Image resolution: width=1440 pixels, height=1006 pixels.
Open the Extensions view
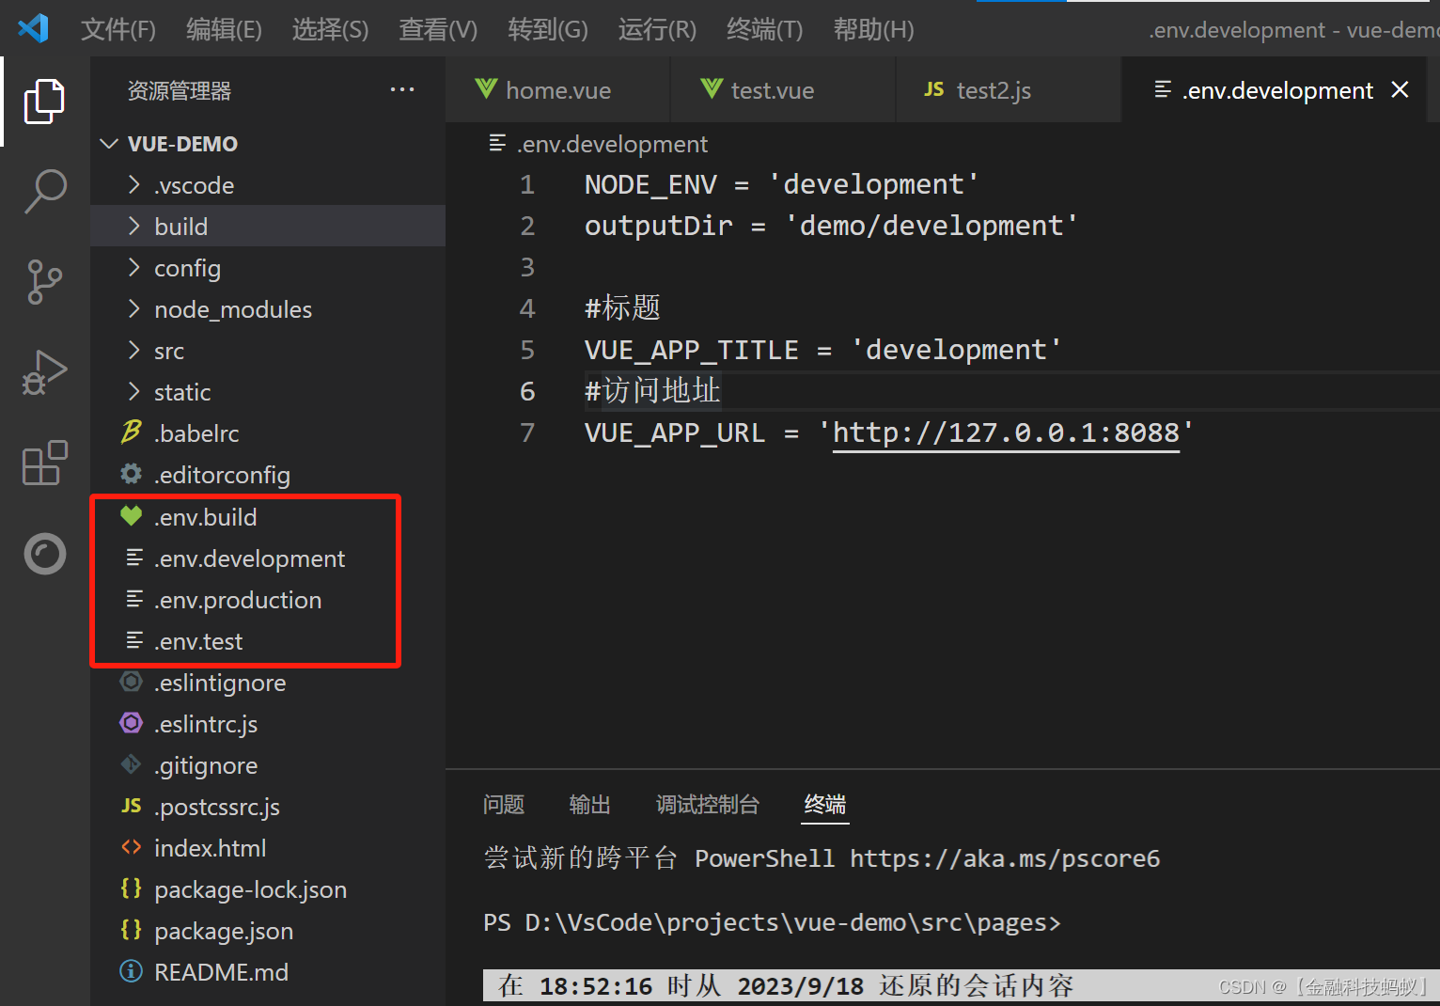coord(44,463)
